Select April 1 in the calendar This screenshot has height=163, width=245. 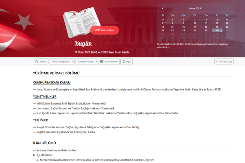coord(172,20)
